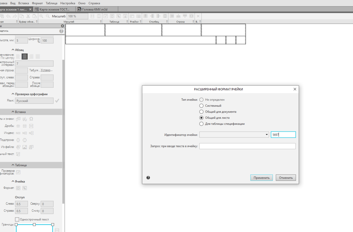Select "Для таблицы спецификации" cell type
Viewport: 353px width, 232px height.
201,124
